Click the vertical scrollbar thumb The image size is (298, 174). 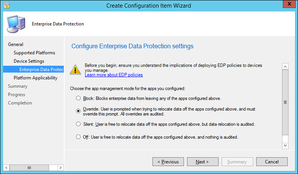coord(285,102)
